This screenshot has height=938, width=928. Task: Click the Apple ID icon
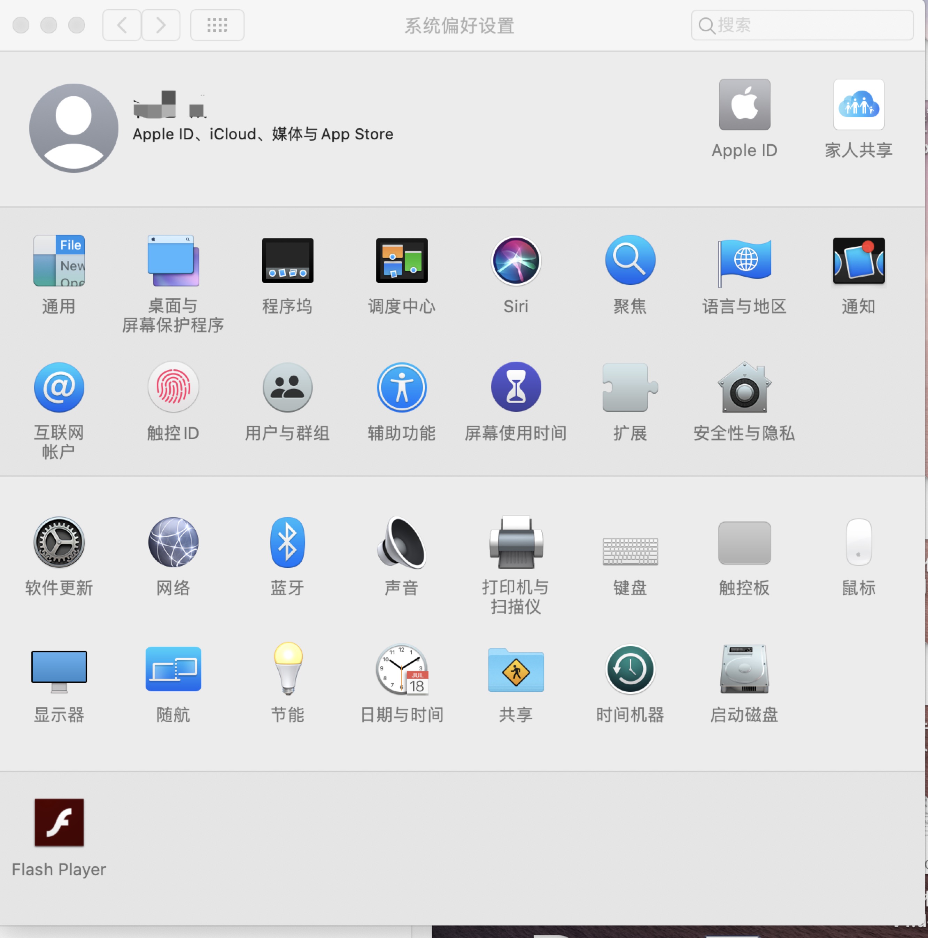tap(744, 105)
